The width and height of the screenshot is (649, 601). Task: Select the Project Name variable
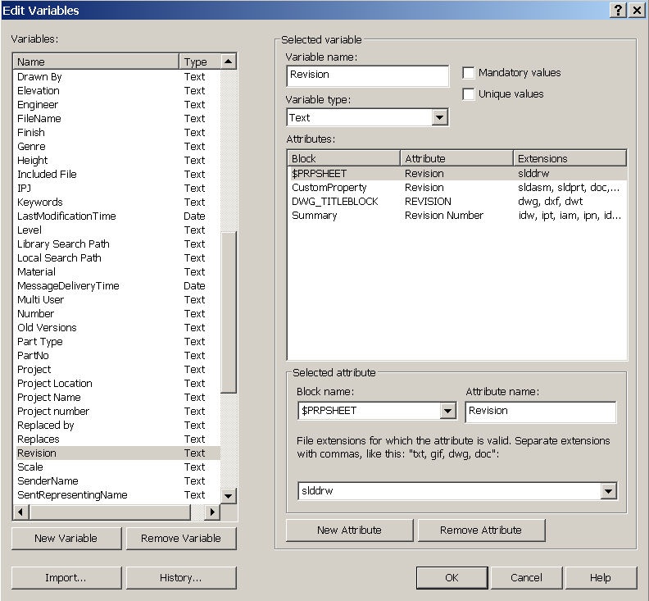tap(117, 398)
